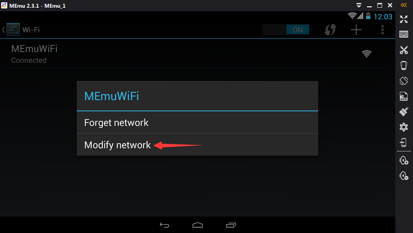Click the shake device icon

coord(404,65)
